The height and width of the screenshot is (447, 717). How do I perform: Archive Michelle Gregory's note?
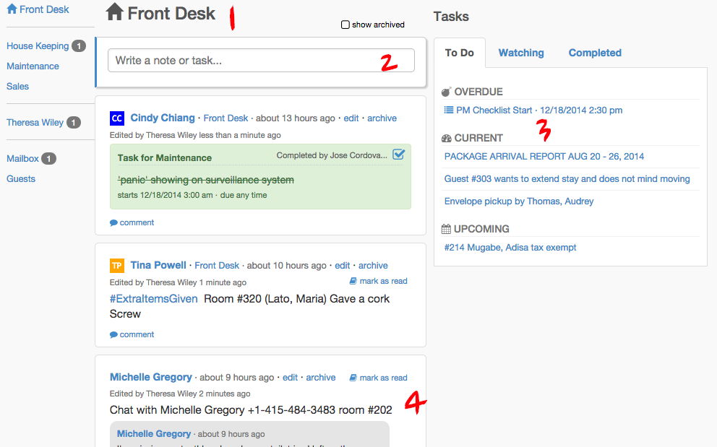tap(320, 378)
